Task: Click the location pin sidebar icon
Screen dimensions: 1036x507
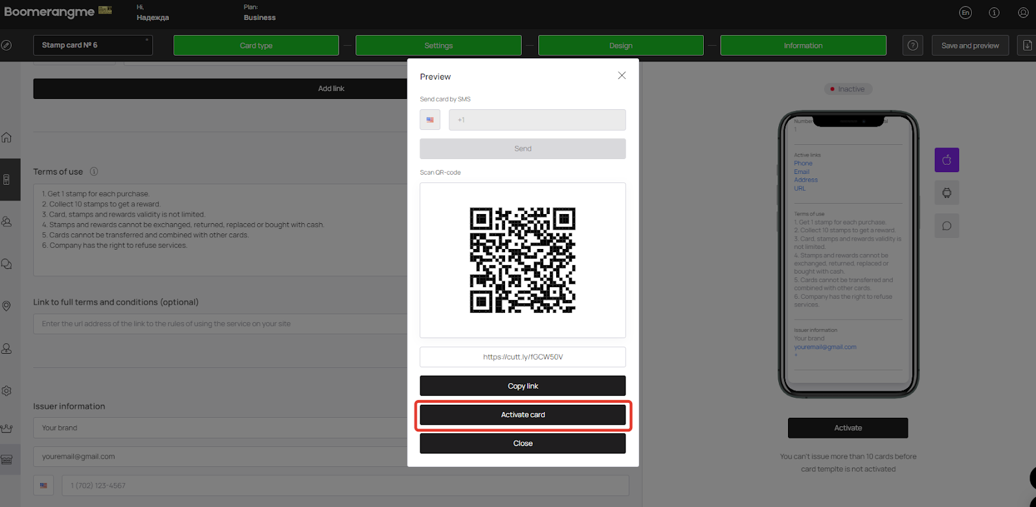Action: (x=6, y=306)
